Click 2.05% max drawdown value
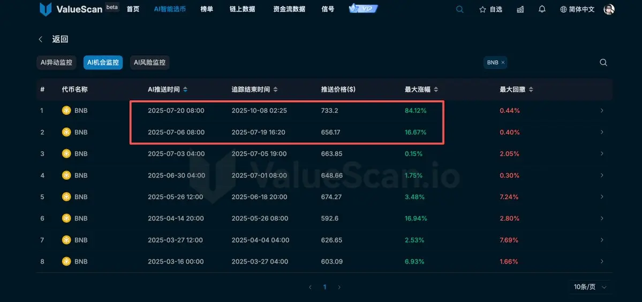This screenshot has height=302, width=642. pos(509,154)
